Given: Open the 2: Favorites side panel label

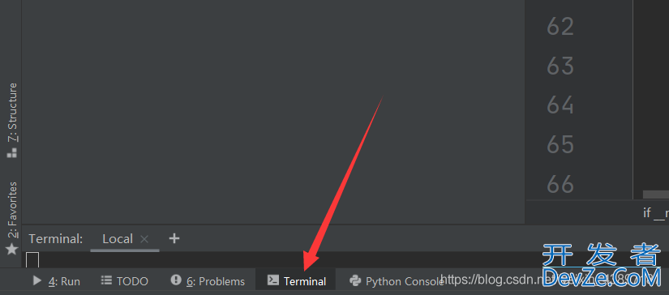Looking at the screenshot, I should pos(13,210).
